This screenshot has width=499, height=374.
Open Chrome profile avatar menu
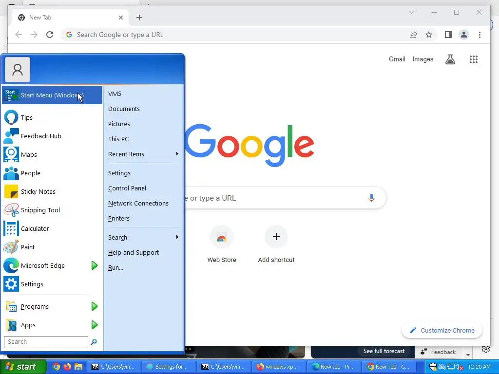pyautogui.click(x=464, y=35)
